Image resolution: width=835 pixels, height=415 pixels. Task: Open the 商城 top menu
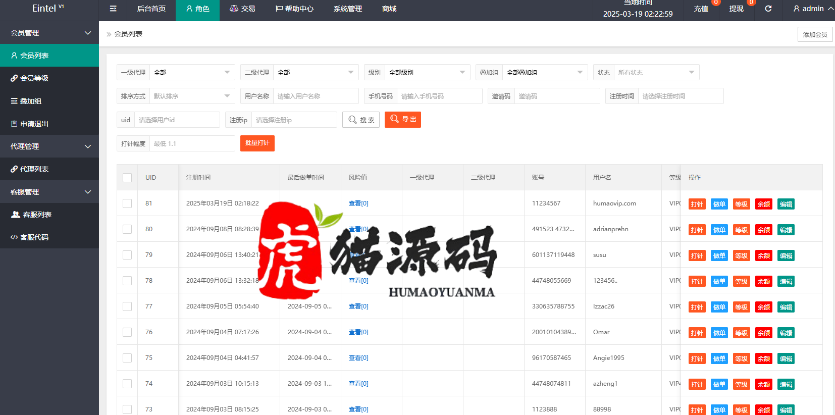[389, 9]
